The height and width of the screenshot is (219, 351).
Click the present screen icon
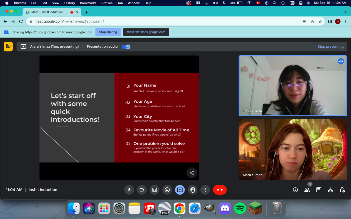(x=180, y=190)
